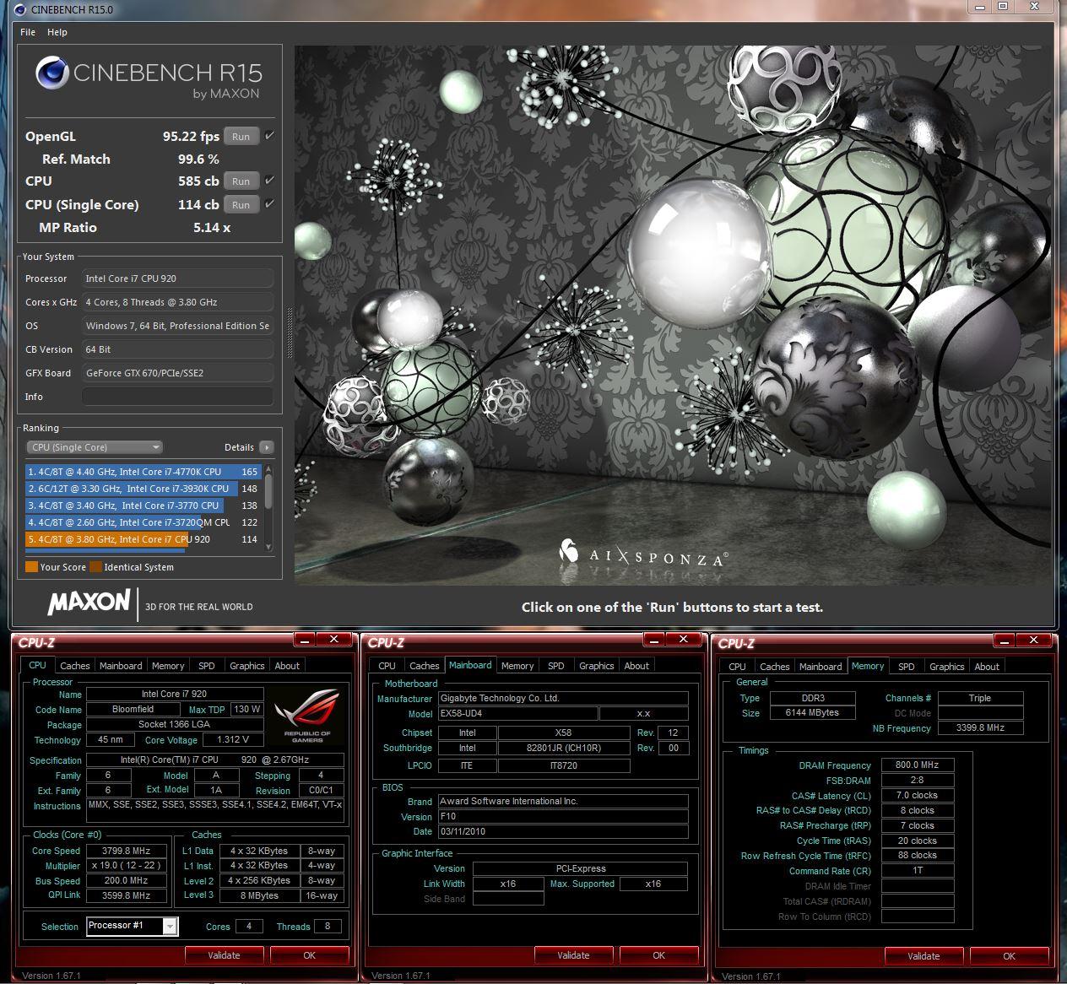Toggle the CPU test checkbox
The image size is (1067, 984).
click(x=269, y=181)
